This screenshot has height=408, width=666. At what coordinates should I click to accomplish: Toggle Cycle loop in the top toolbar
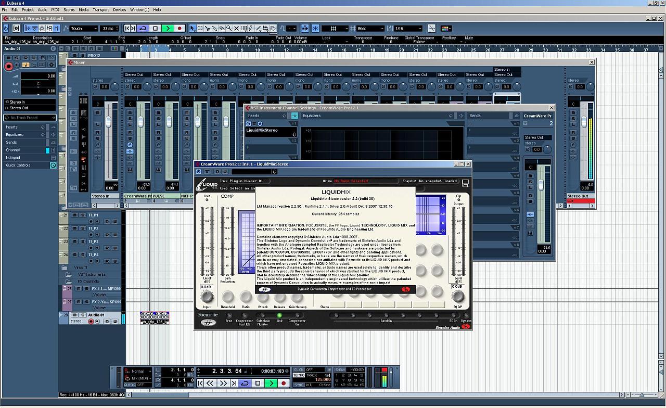point(143,28)
